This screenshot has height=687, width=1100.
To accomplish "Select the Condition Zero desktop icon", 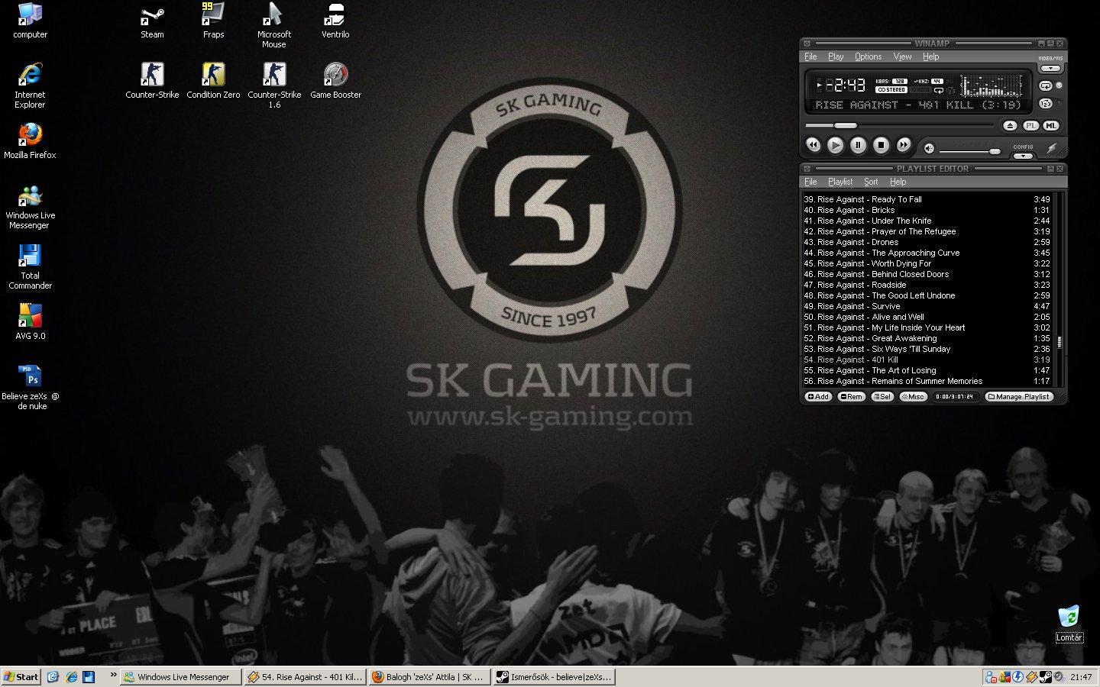I will click(213, 81).
